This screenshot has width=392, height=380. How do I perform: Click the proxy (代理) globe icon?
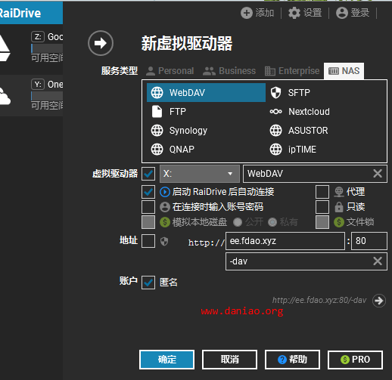click(x=339, y=192)
